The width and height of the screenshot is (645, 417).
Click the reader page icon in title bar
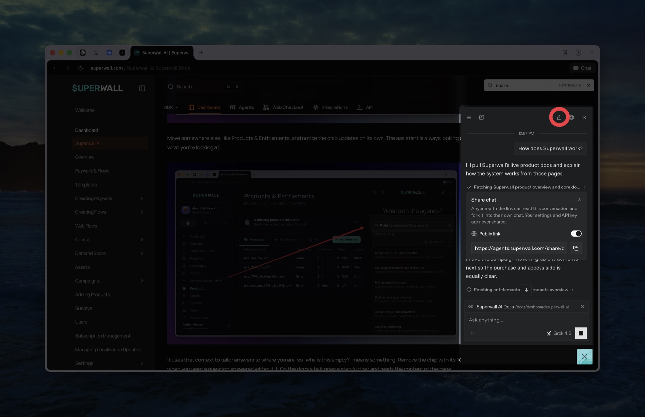[x=565, y=52]
